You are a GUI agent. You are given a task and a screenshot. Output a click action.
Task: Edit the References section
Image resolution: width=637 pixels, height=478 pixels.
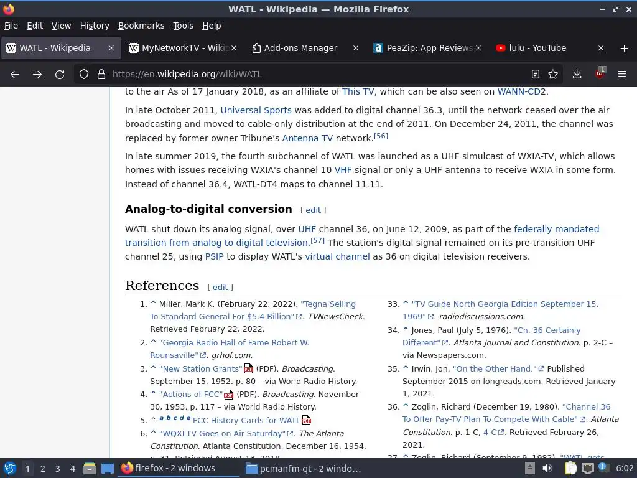[x=220, y=288]
